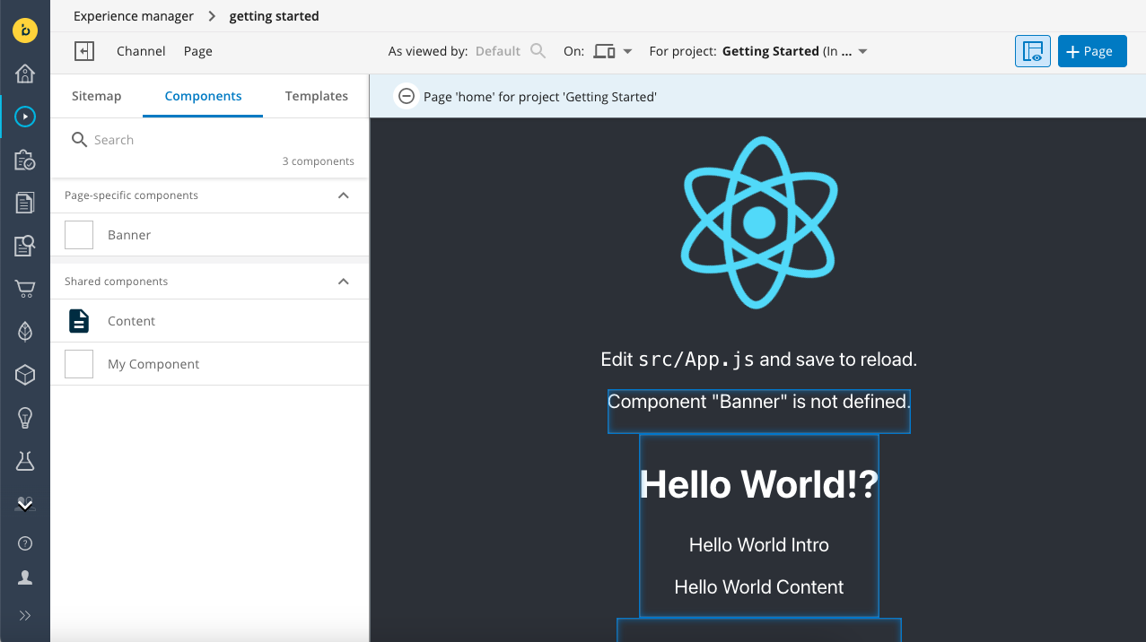Click the Page 'home' for project text
The width and height of the screenshot is (1146, 642).
click(x=540, y=96)
